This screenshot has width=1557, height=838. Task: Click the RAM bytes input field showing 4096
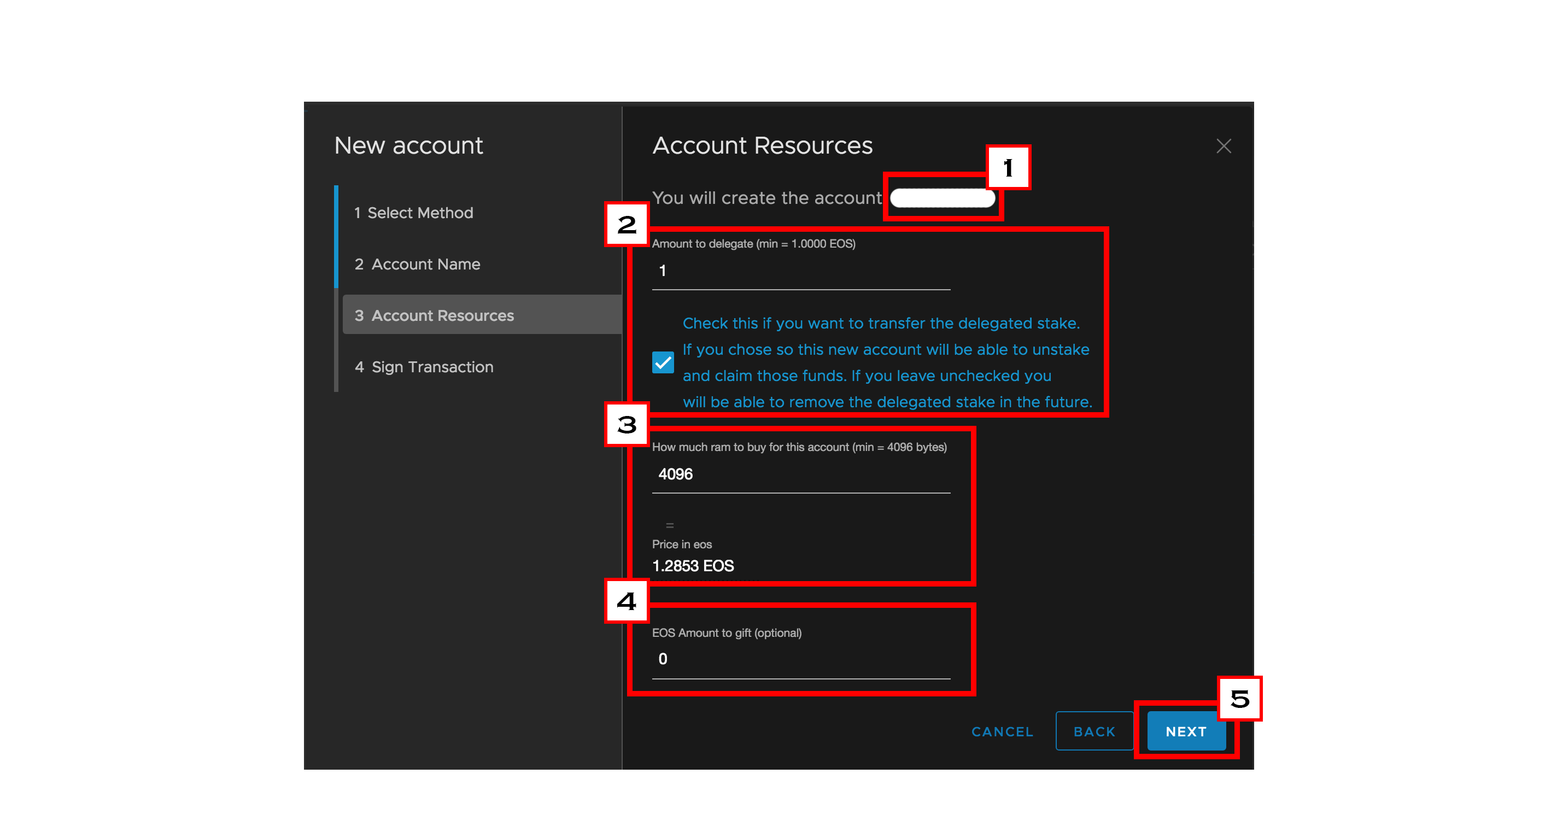801,474
